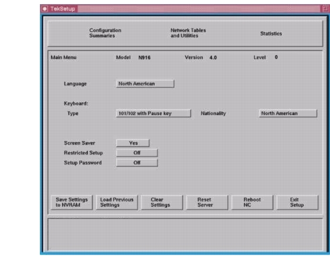Open Network Tables and Utilities menu
Image resolution: width=330 pixels, height=258 pixels.
tap(188, 33)
